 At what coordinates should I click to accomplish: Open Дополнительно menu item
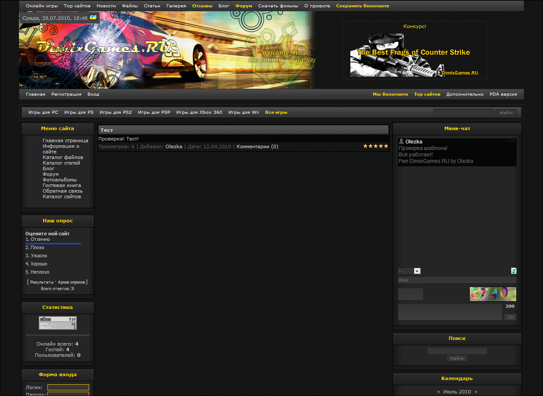(465, 94)
